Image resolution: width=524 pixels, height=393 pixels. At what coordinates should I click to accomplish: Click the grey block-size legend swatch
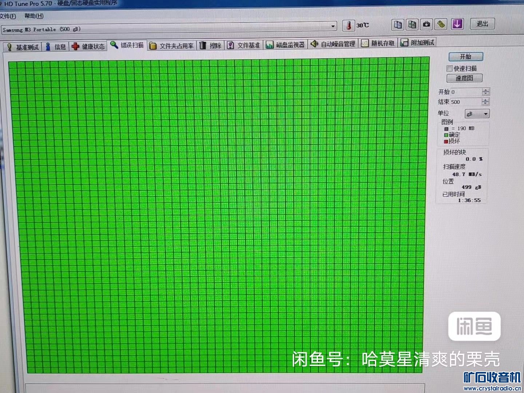(x=446, y=129)
